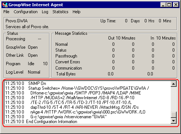Viewport: 181px width, 134px height.
Task: Click the 'Passthrough' statistics row label
Action: click(66, 56)
